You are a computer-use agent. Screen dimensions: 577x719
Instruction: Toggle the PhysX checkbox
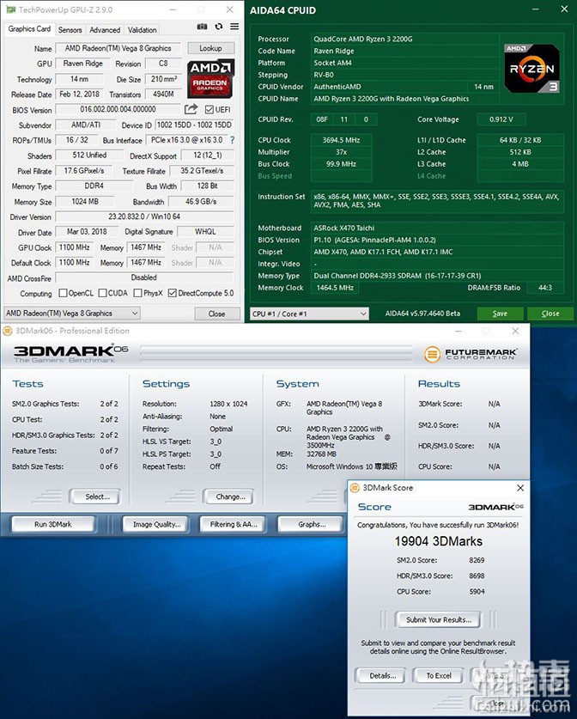[x=137, y=293]
